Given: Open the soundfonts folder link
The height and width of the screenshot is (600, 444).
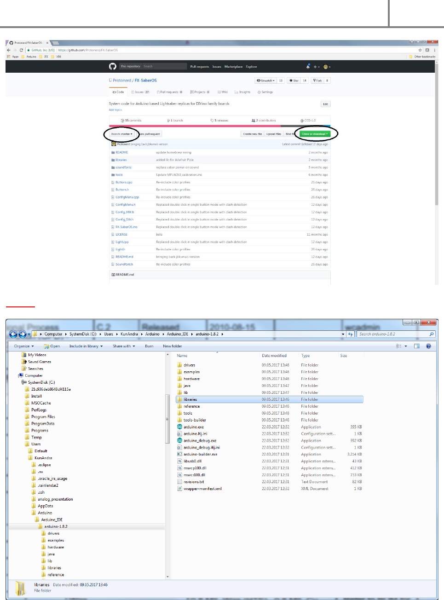Looking at the screenshot, I should [x=123, y=167].
